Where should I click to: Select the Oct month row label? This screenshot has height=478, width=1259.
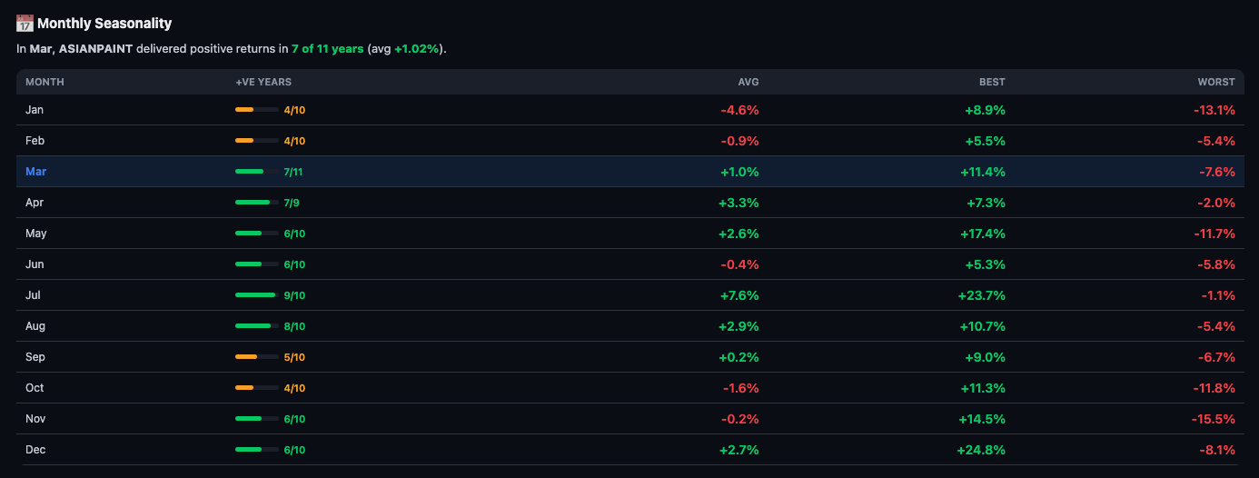[35, 388]
